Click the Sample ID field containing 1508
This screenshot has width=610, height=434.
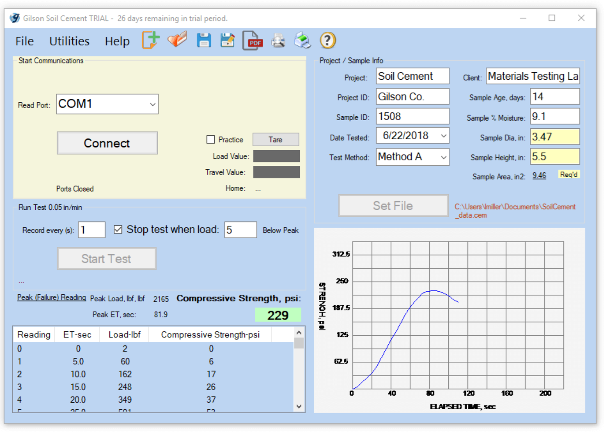pos(413,116)
